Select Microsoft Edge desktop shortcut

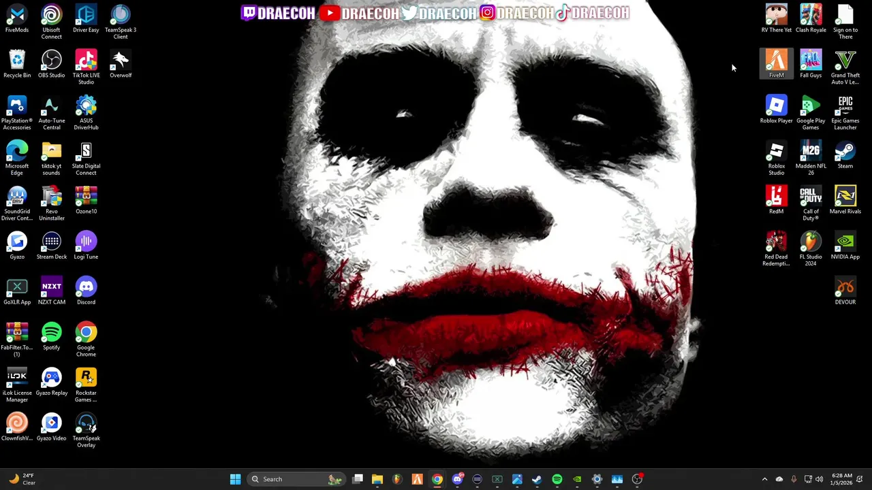click(x=17, y=158)
